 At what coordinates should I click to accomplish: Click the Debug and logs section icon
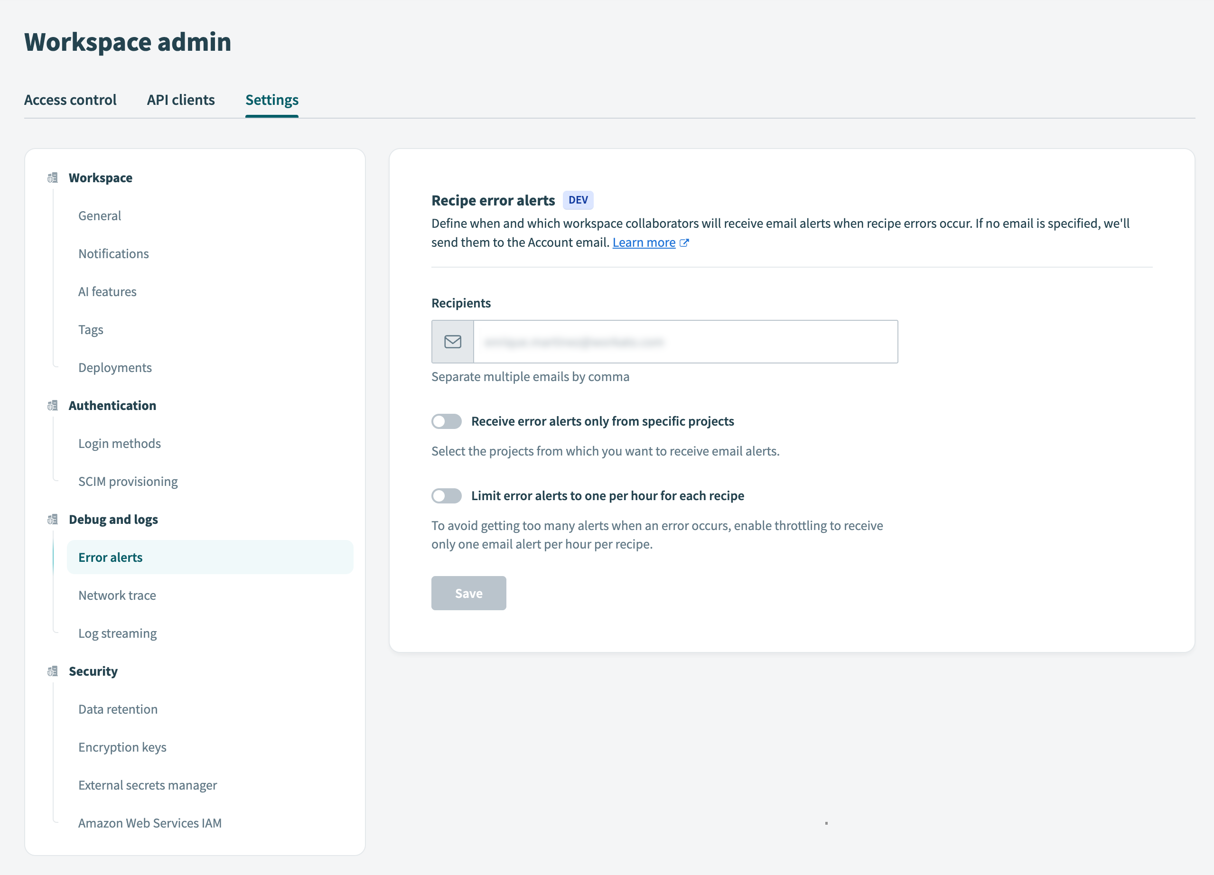(x=53, y=520)
